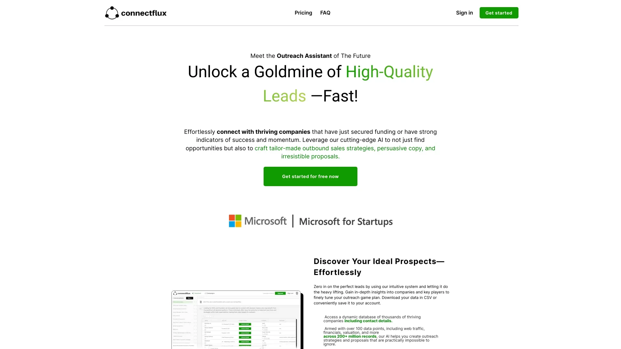Click Get started for free now button
The image size is (621, 349).
point(310,176)
